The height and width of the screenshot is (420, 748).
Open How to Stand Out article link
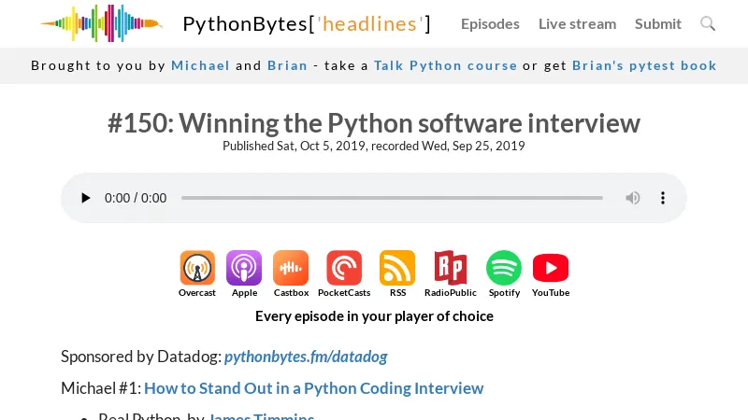point(313,388)
